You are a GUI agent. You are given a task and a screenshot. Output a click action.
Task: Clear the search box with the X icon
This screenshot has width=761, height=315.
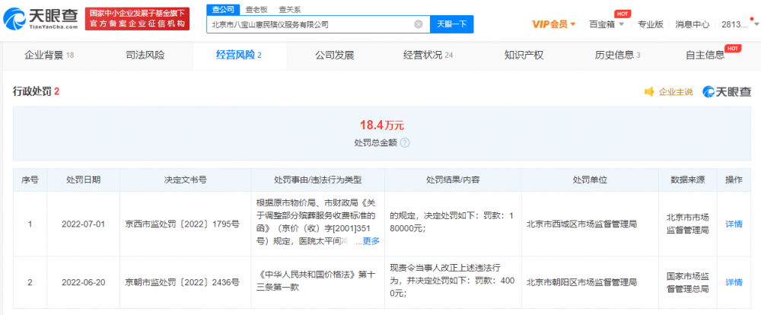419,24
